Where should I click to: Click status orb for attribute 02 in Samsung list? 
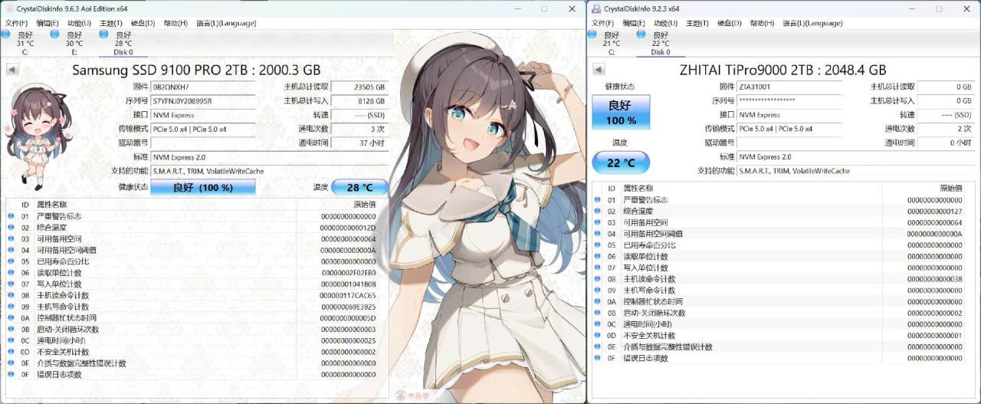pos(11,228)
